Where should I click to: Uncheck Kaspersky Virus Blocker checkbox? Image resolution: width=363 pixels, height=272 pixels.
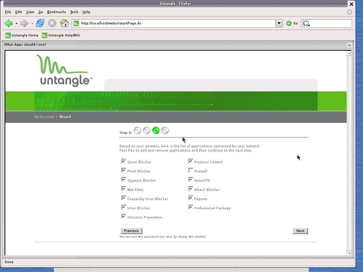tap(124, 198)
